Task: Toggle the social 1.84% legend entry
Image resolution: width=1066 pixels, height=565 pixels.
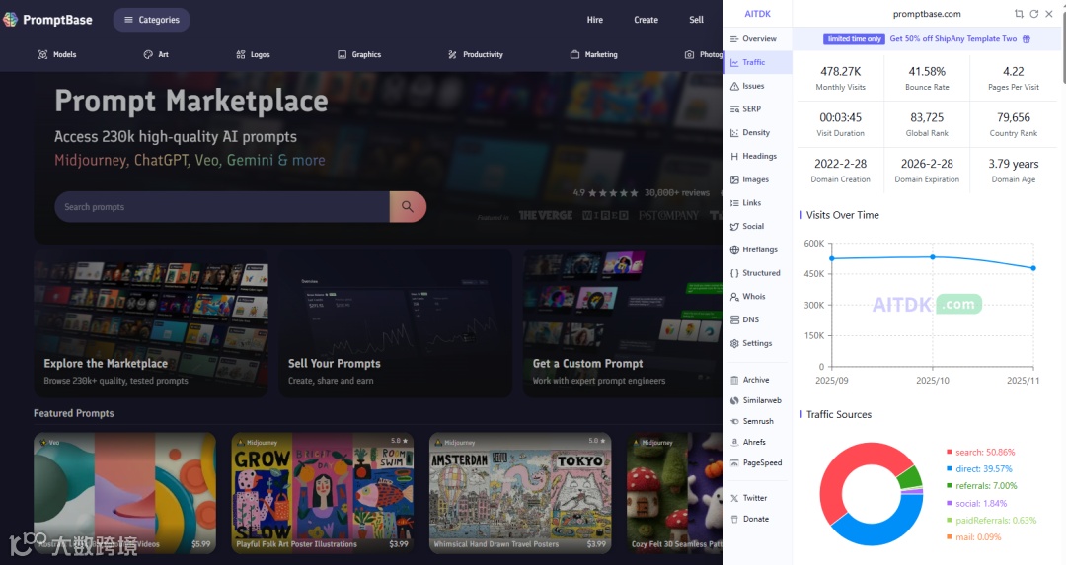Action: pyautogui.click(x=976, y=503)
